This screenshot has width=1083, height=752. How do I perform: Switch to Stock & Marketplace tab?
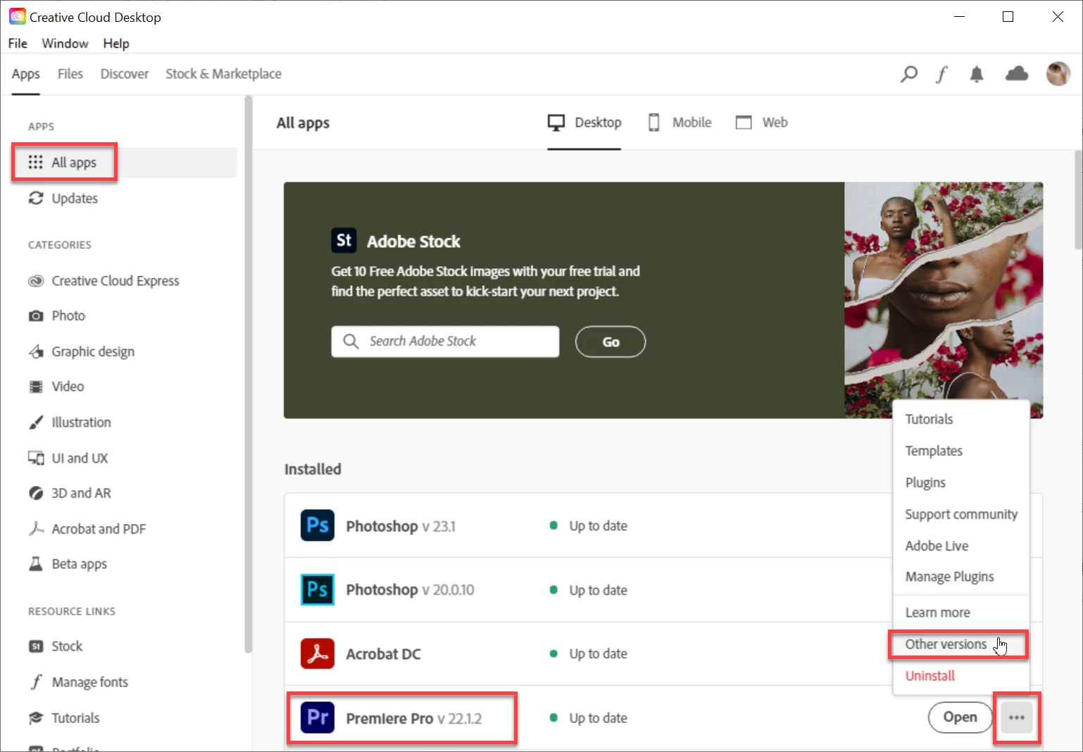(x=223, y=74)
